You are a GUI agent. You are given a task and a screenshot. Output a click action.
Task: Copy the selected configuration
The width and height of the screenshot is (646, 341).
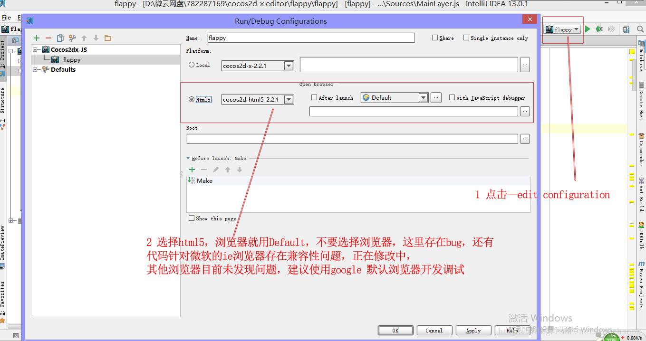pos(60,38)
